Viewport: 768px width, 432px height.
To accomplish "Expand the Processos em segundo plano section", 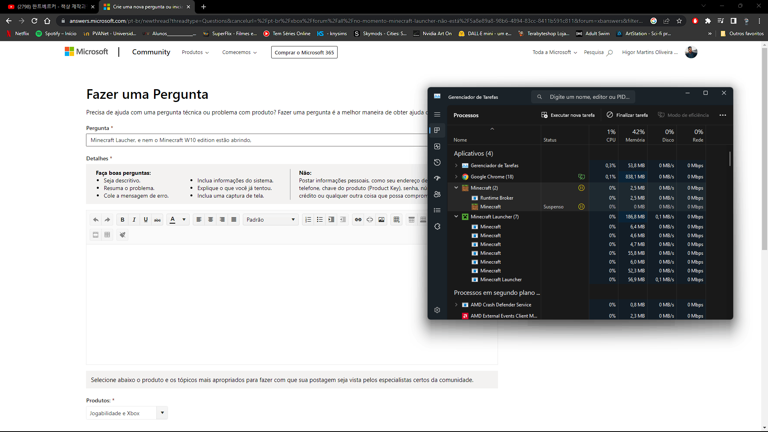I will [497, 292].
